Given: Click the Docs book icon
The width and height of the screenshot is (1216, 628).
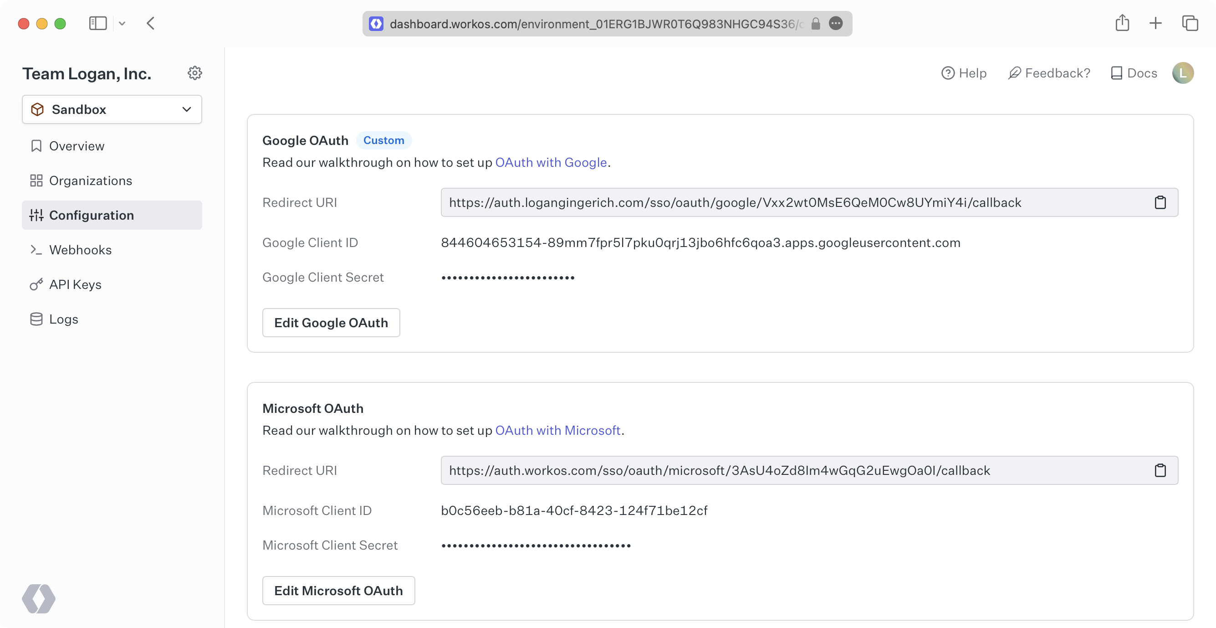Looking at the screenshot, I should tap(1116, 73).
